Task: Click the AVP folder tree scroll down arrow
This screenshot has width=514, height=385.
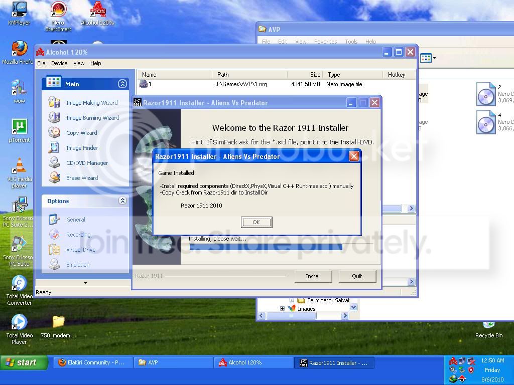Action: point(353,307)
